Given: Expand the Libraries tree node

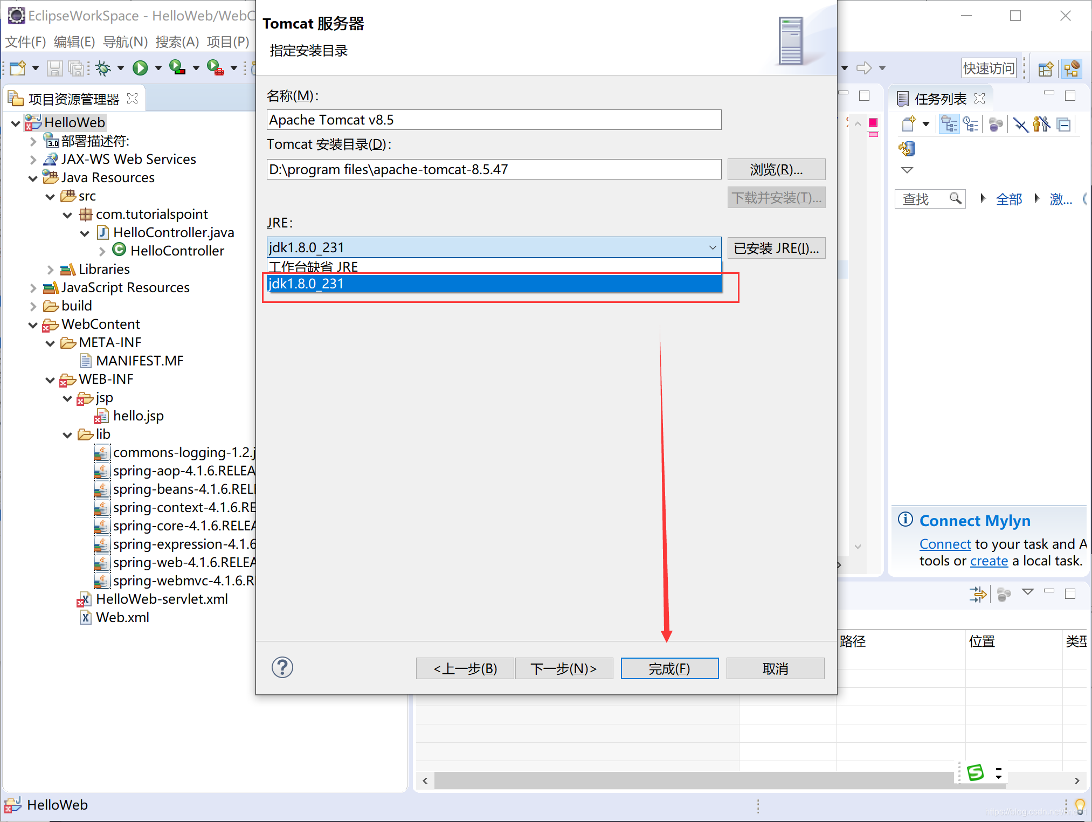Looking at the screenshot, I should coord(50,270).
